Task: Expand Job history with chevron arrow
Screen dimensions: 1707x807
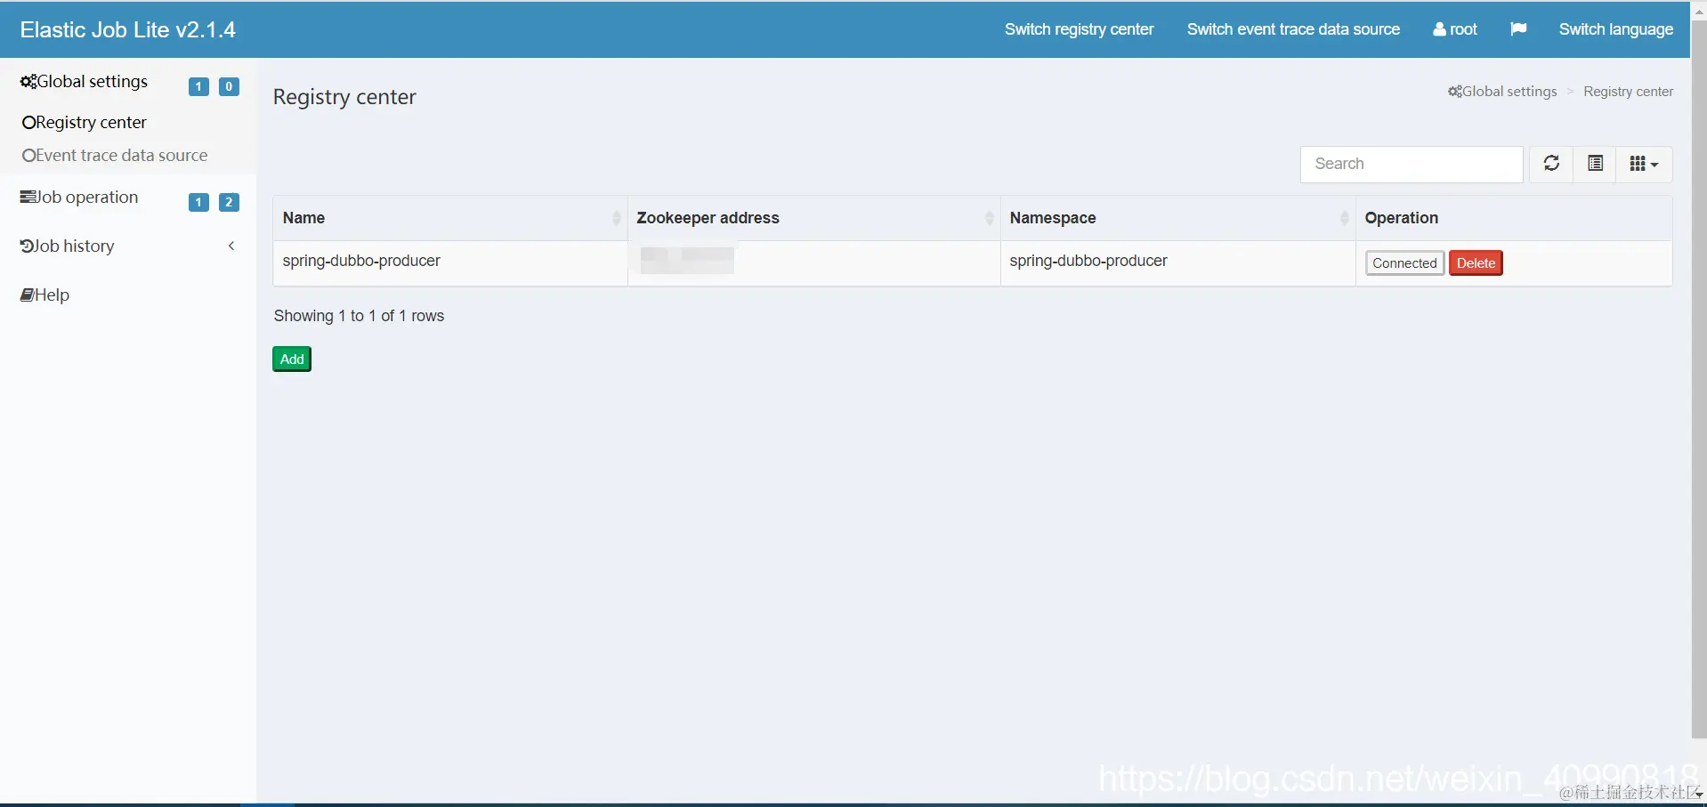Action: (x=231, y=246)
